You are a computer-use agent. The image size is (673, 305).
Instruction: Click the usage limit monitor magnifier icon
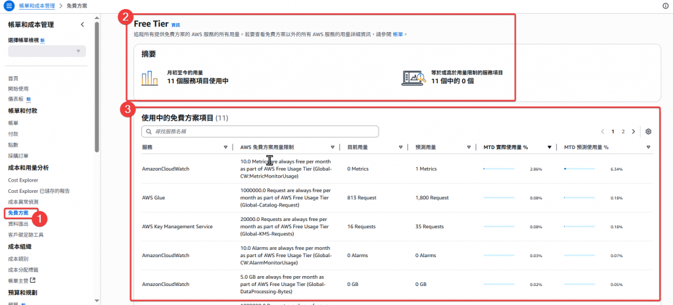tap(413, 77)
